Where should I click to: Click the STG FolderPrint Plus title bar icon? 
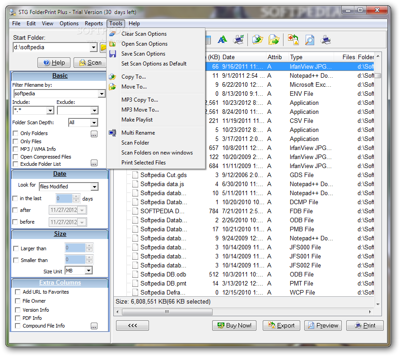(x=13, y=12)
